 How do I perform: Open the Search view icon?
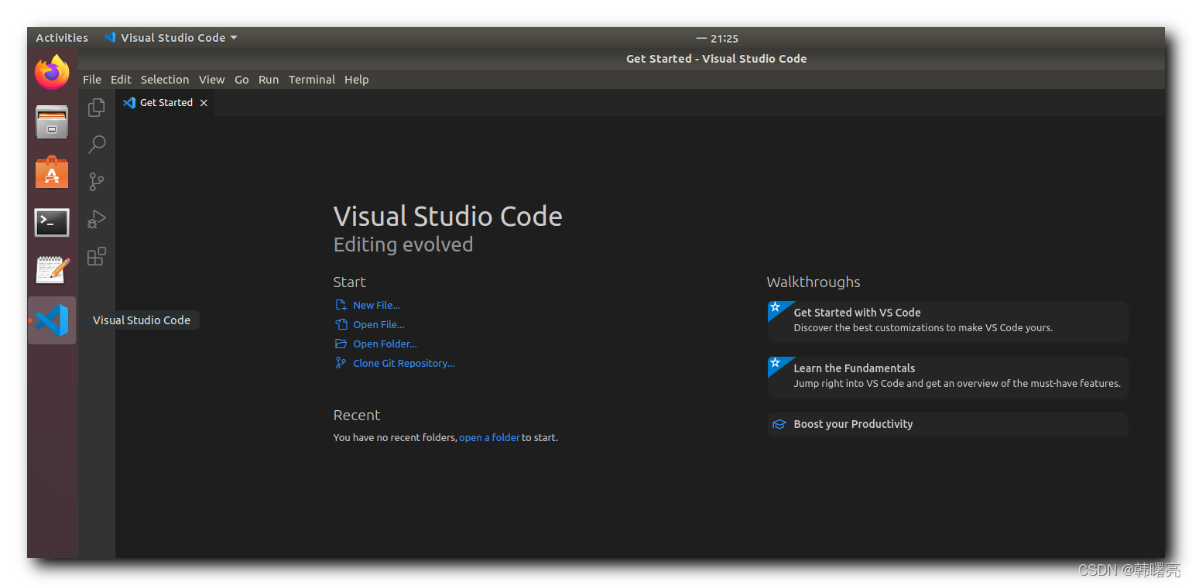(97, 144)
